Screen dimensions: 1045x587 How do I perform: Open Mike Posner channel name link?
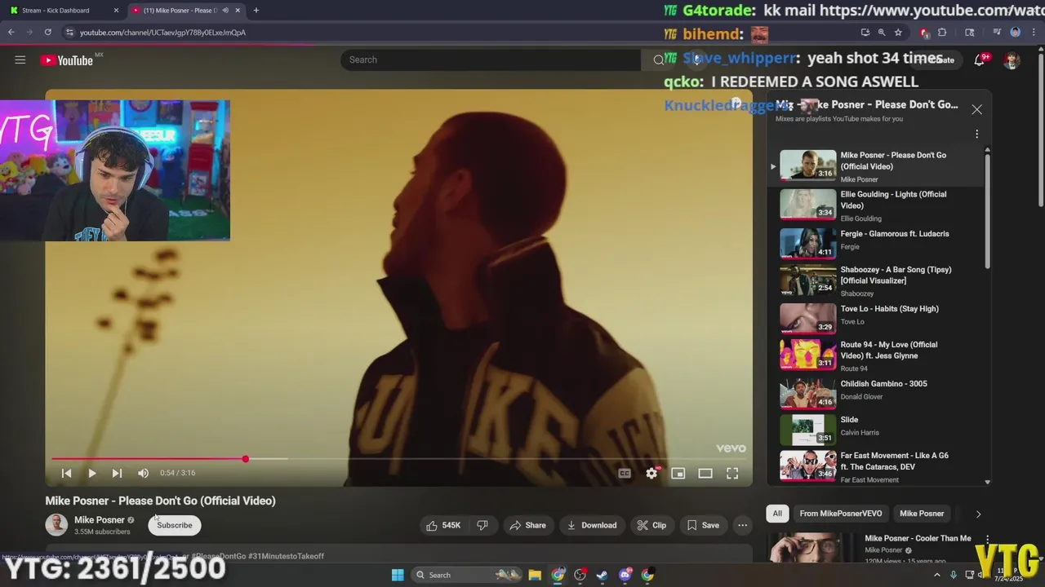(x=100, y=520)
